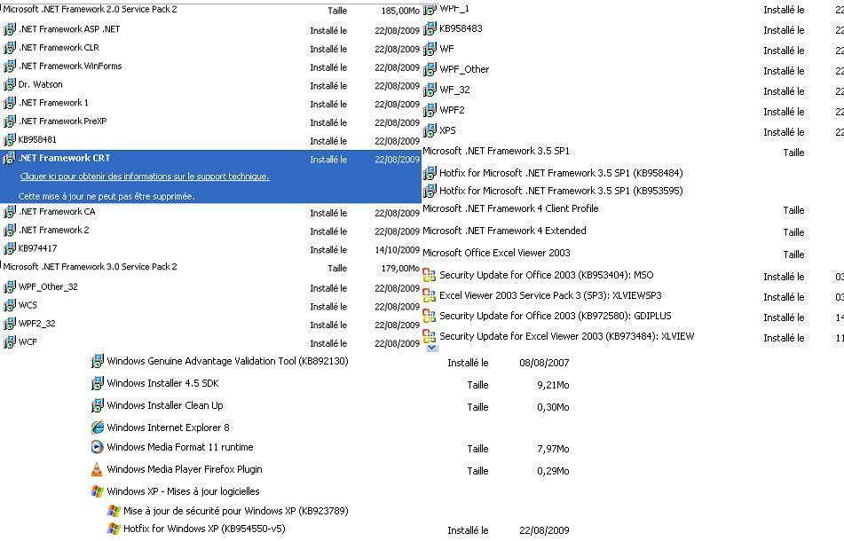Select the flag icon for Hotfix KB954550-v5

(x=114, y=529)
